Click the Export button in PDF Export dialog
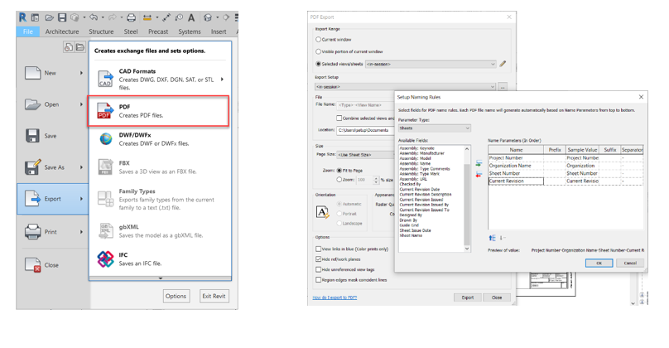Screen dimensions: 669x348 tap(468, 297)
